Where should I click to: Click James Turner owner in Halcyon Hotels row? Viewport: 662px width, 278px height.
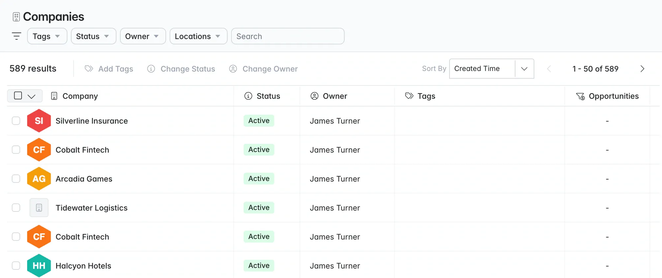click(335, 266)
